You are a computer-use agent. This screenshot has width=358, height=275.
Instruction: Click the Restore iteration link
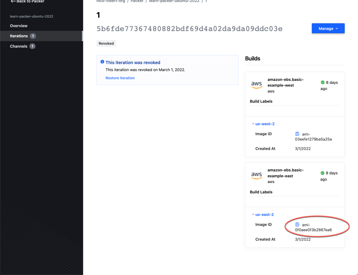(x=120, y=78)
